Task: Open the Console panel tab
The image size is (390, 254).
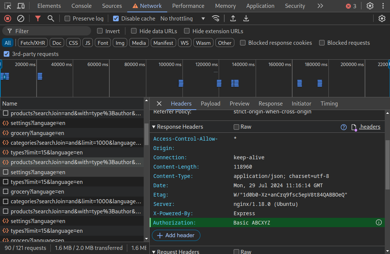Action: tap(82, 6)
